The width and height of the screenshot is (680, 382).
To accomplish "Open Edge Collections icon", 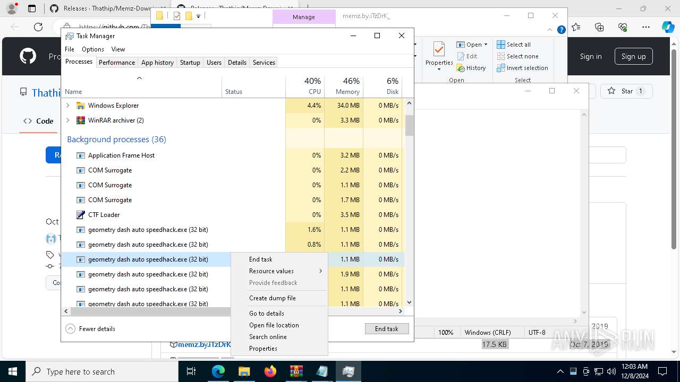I will [x=600, y=27].
